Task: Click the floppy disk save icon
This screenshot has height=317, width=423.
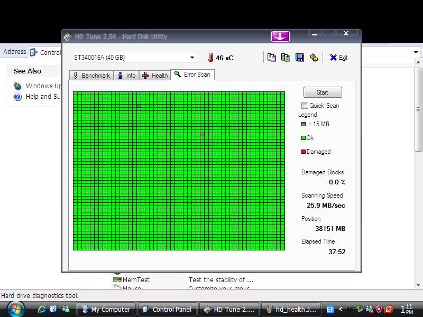Action: (300, 58)
